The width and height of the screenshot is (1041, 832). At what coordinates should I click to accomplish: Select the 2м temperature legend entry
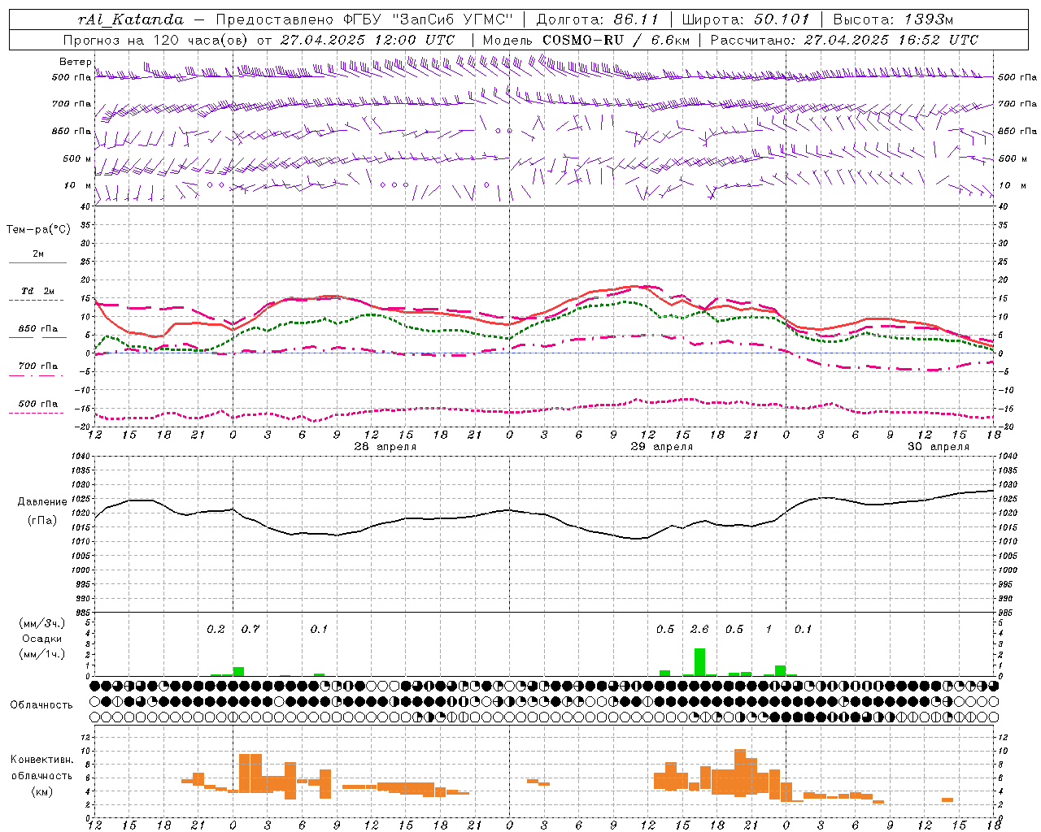coord(38,254)
